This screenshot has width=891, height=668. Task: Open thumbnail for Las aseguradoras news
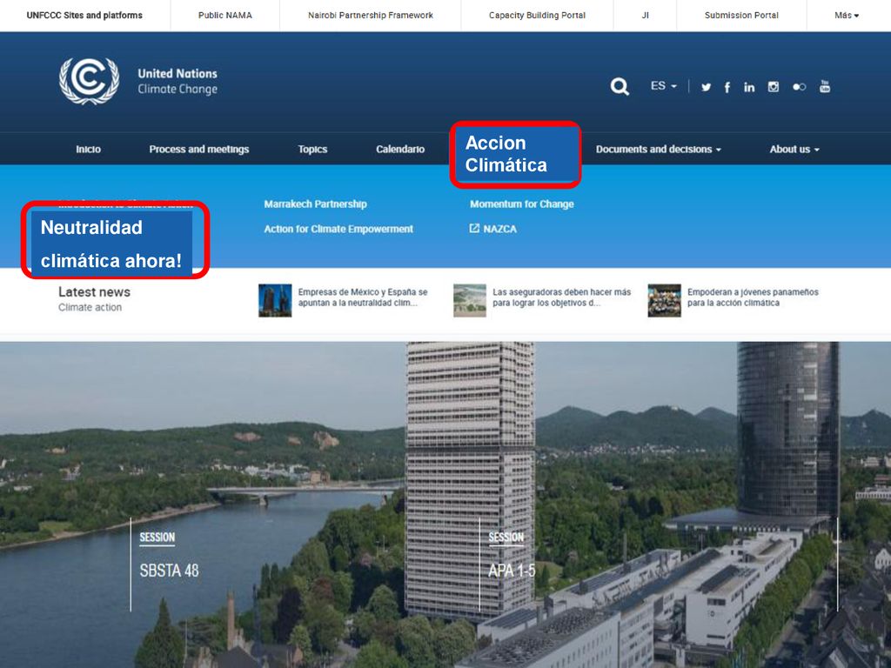tap(469, 300)
